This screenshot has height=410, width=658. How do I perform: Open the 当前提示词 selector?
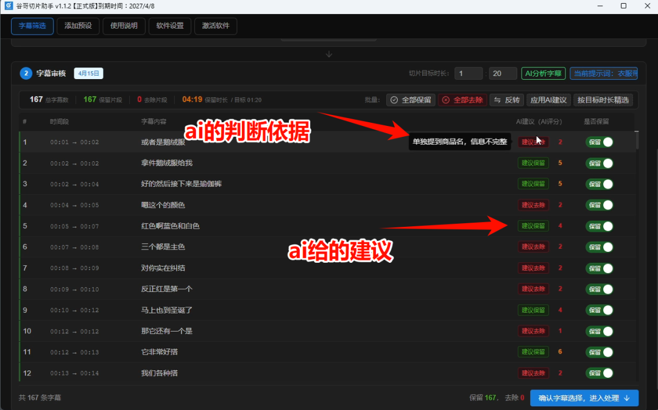click(604, 73)
